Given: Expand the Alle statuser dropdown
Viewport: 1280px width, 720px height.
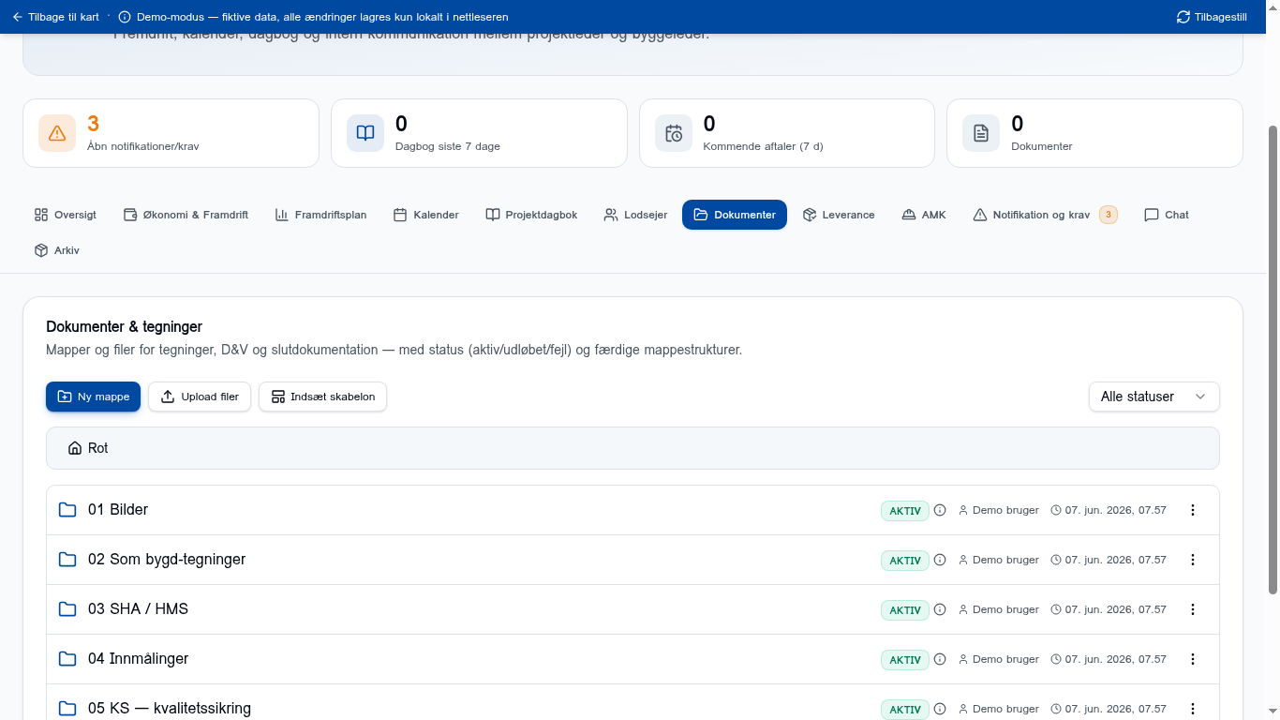Looking at the screenshot, I should click(1153, 397).
